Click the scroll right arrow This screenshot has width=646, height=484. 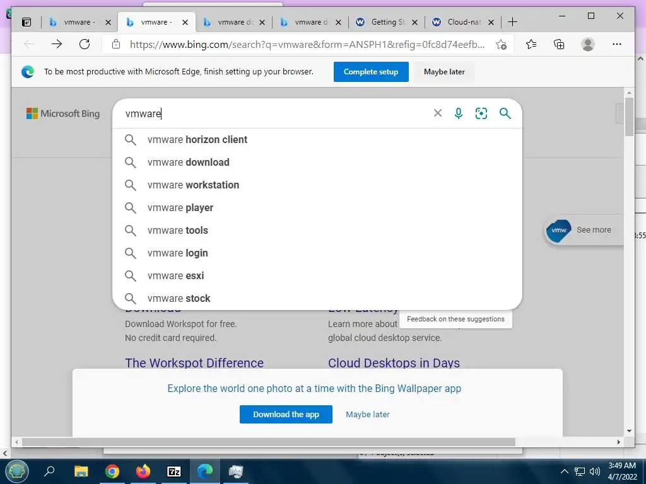tap(618, 442)
